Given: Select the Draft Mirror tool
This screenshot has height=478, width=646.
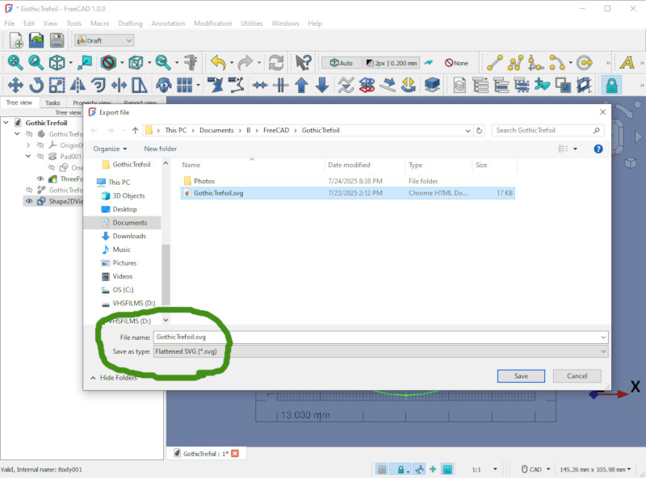Looking at the screenshot, I should (78, 86).
